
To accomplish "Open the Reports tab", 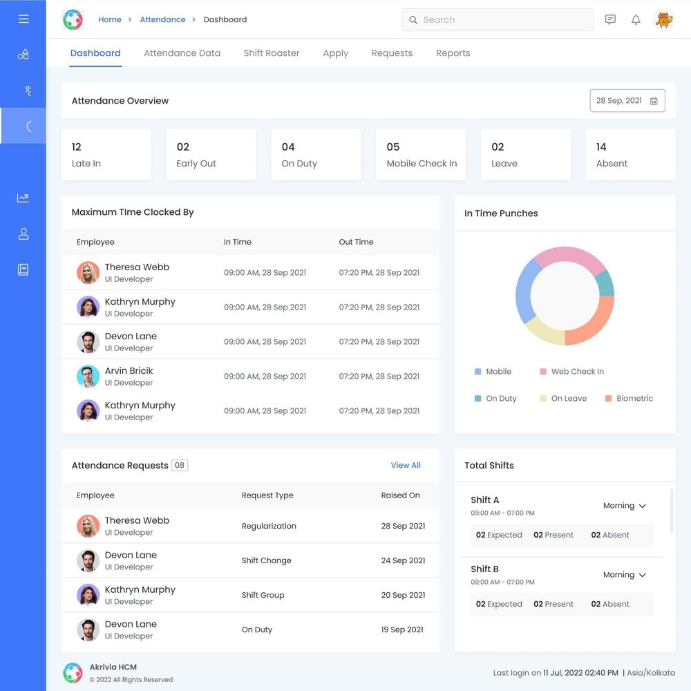I will [x=453, y=53].
